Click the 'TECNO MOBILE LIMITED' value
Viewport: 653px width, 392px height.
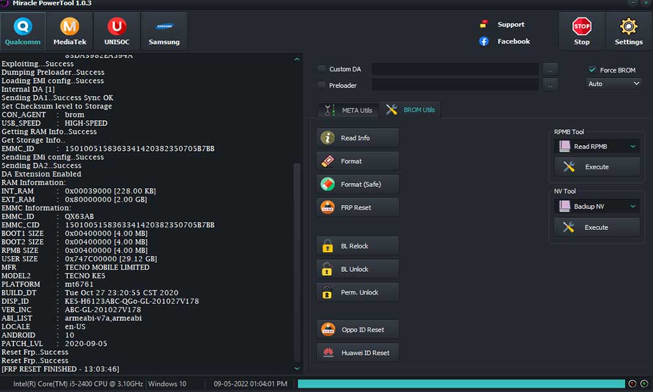(x=107, y=267)
